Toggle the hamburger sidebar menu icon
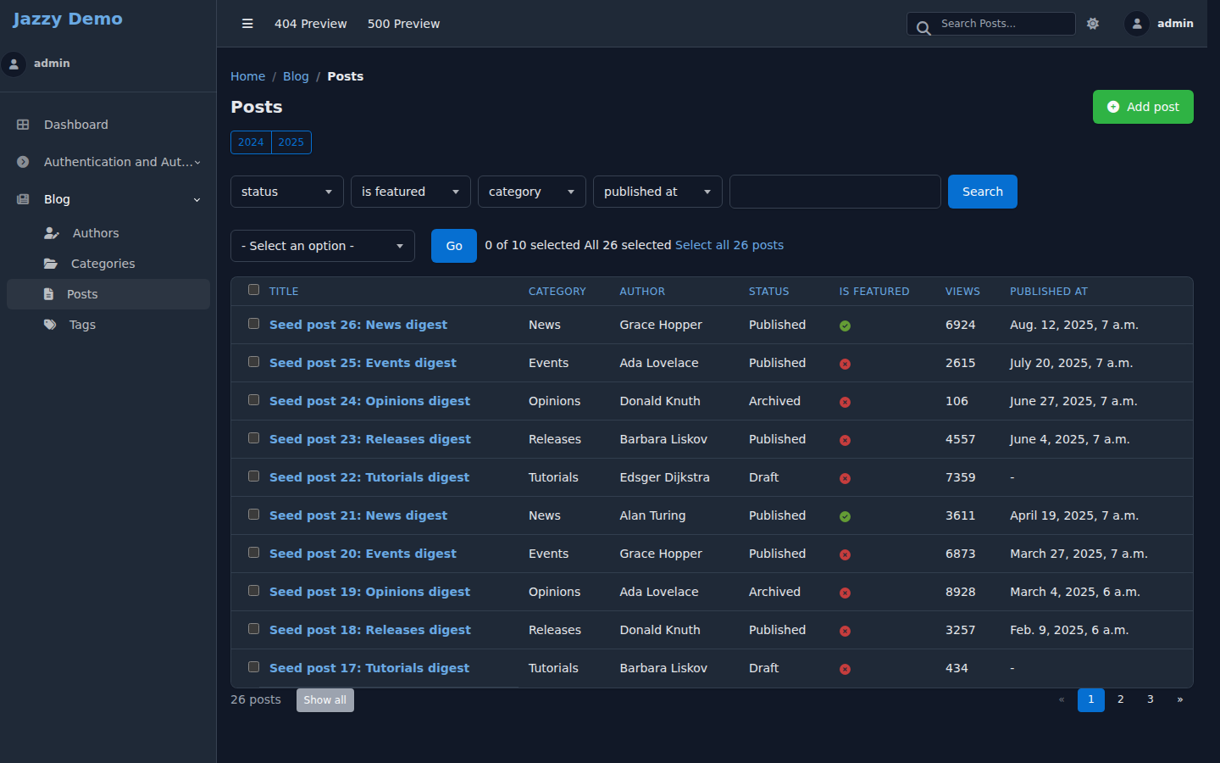Image resolution: width=1220 pixels, height=763 pixels. coord(247,24)
